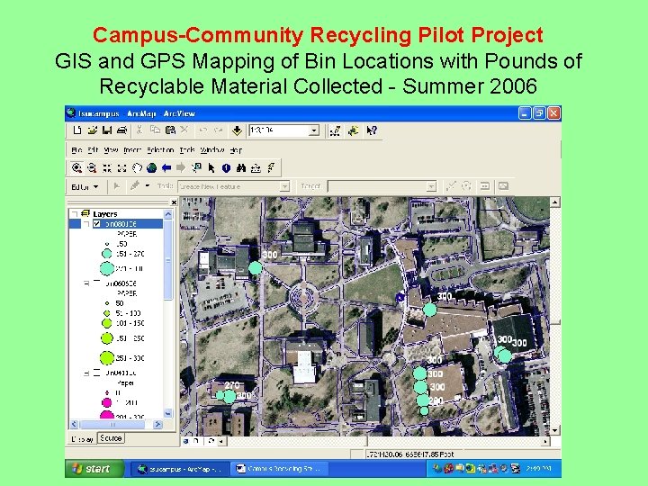The image size is (648, 486).
Task: Collapse the top Layers data frame node
Action: coord(75,213)
